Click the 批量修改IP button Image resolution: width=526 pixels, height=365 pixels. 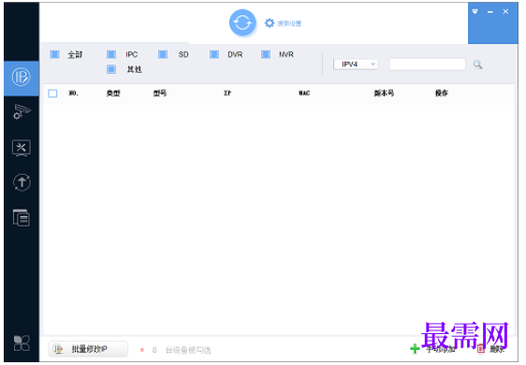click(88, 349)
